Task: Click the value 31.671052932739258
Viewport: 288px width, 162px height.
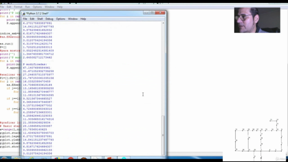Action: point(38,71)
